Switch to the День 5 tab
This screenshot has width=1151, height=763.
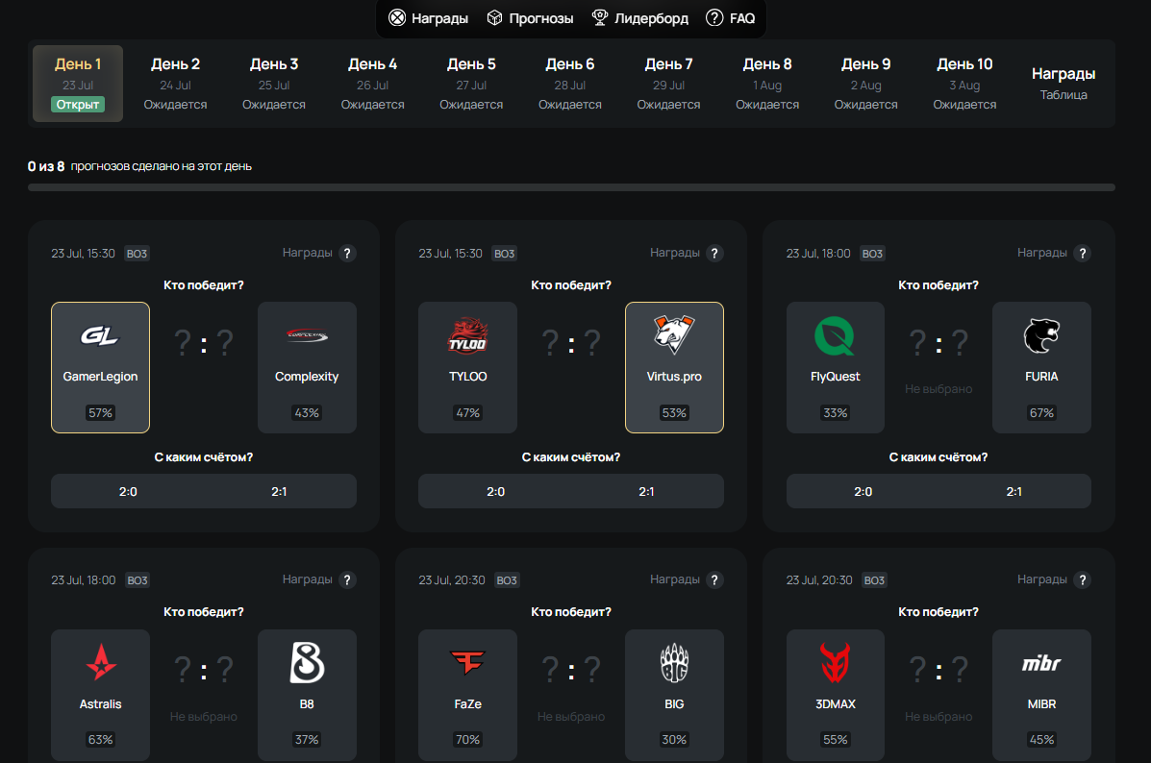coord(471,84)
